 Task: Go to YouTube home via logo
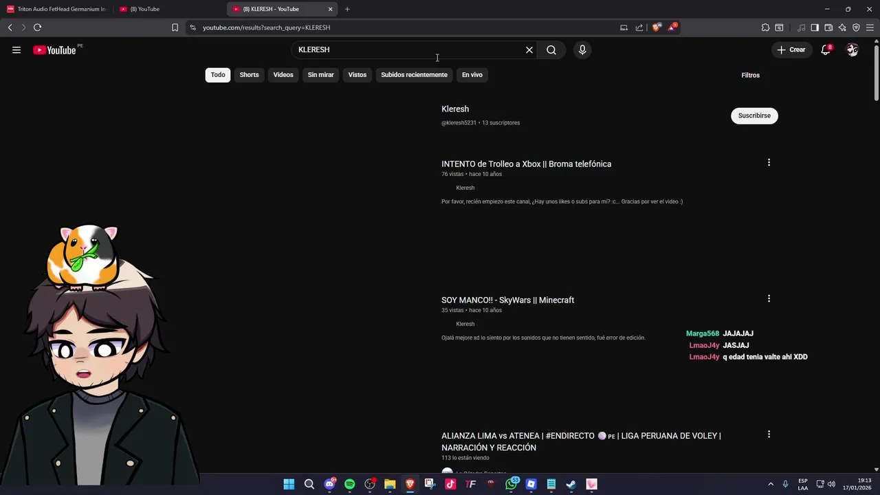click(x=54, y=49)
